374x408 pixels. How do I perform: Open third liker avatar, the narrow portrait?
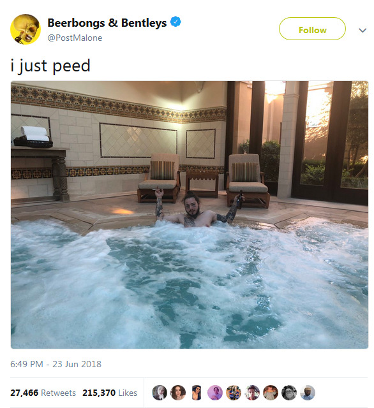[x=197, y=393]
